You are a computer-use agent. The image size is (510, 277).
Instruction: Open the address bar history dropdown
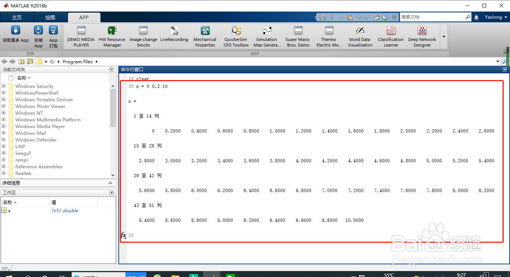click(x=498, y=61)
